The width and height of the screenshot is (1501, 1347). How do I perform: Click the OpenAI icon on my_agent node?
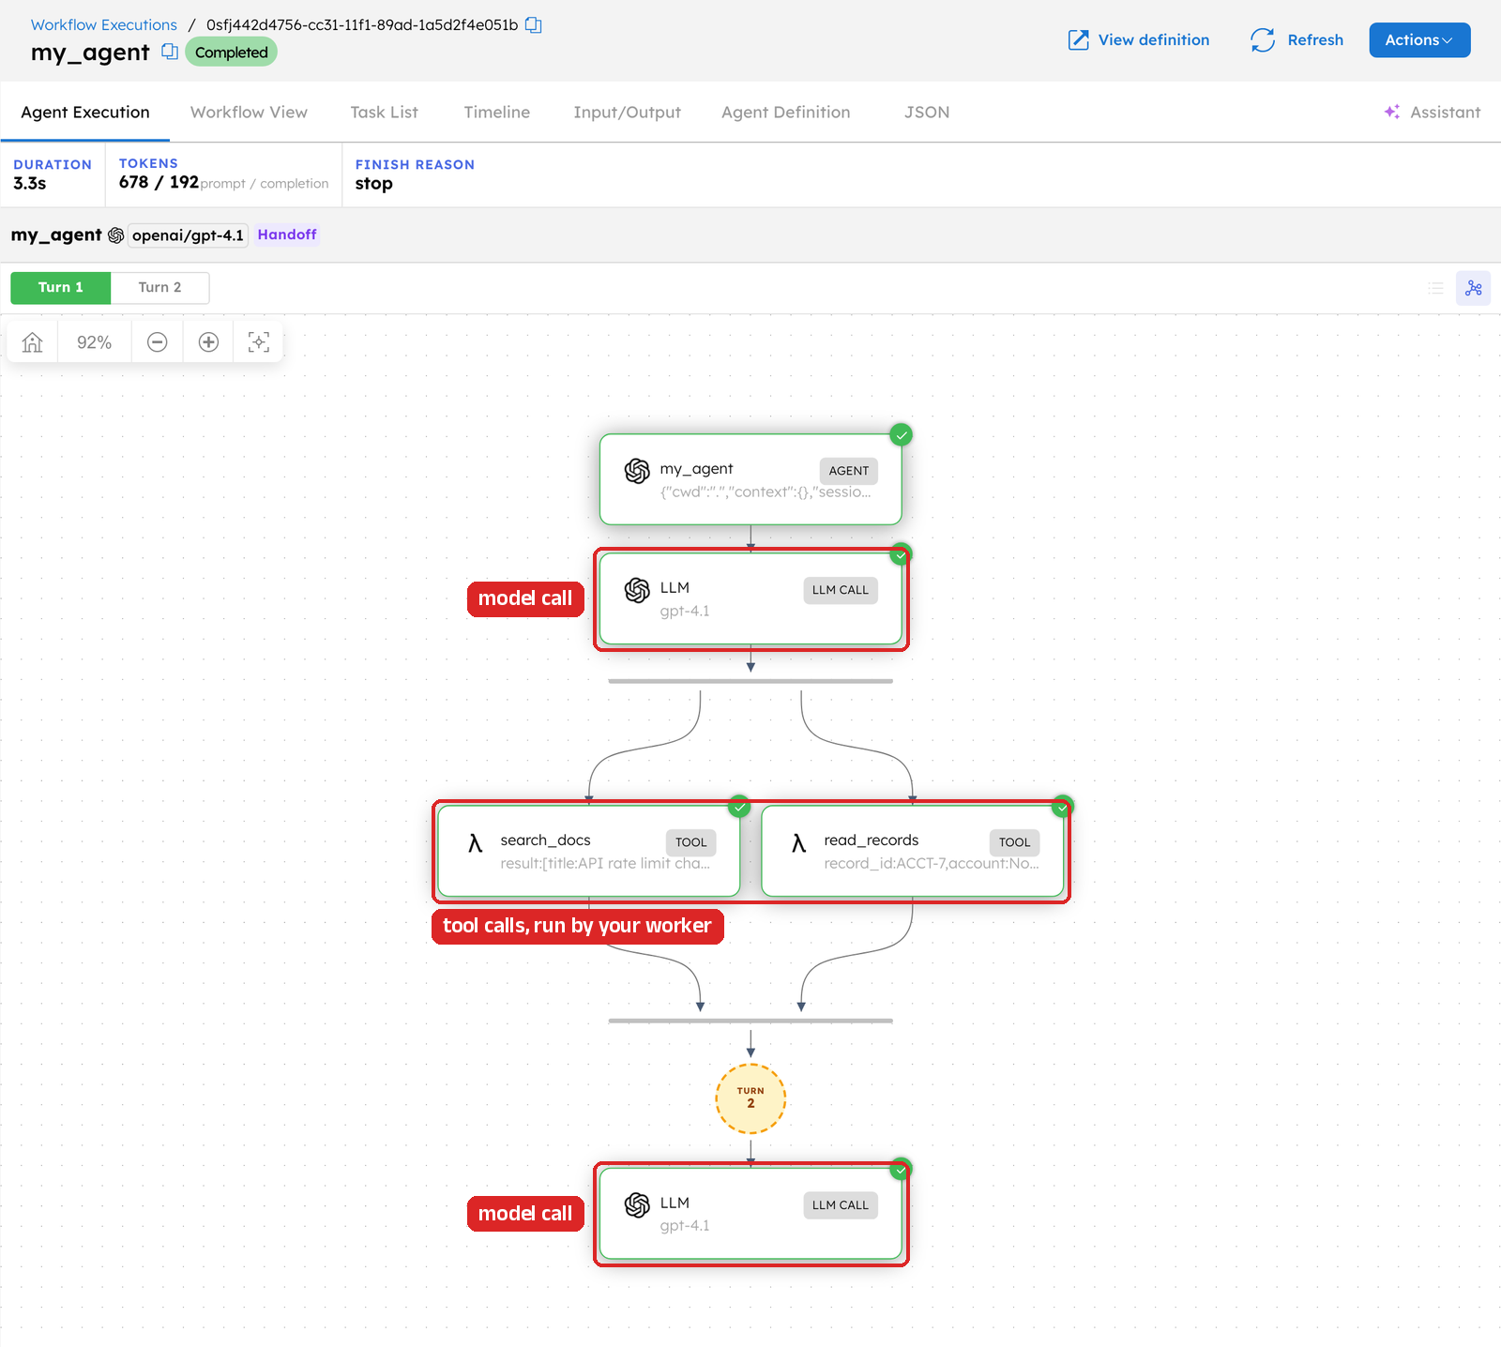[x=637, y=471]
